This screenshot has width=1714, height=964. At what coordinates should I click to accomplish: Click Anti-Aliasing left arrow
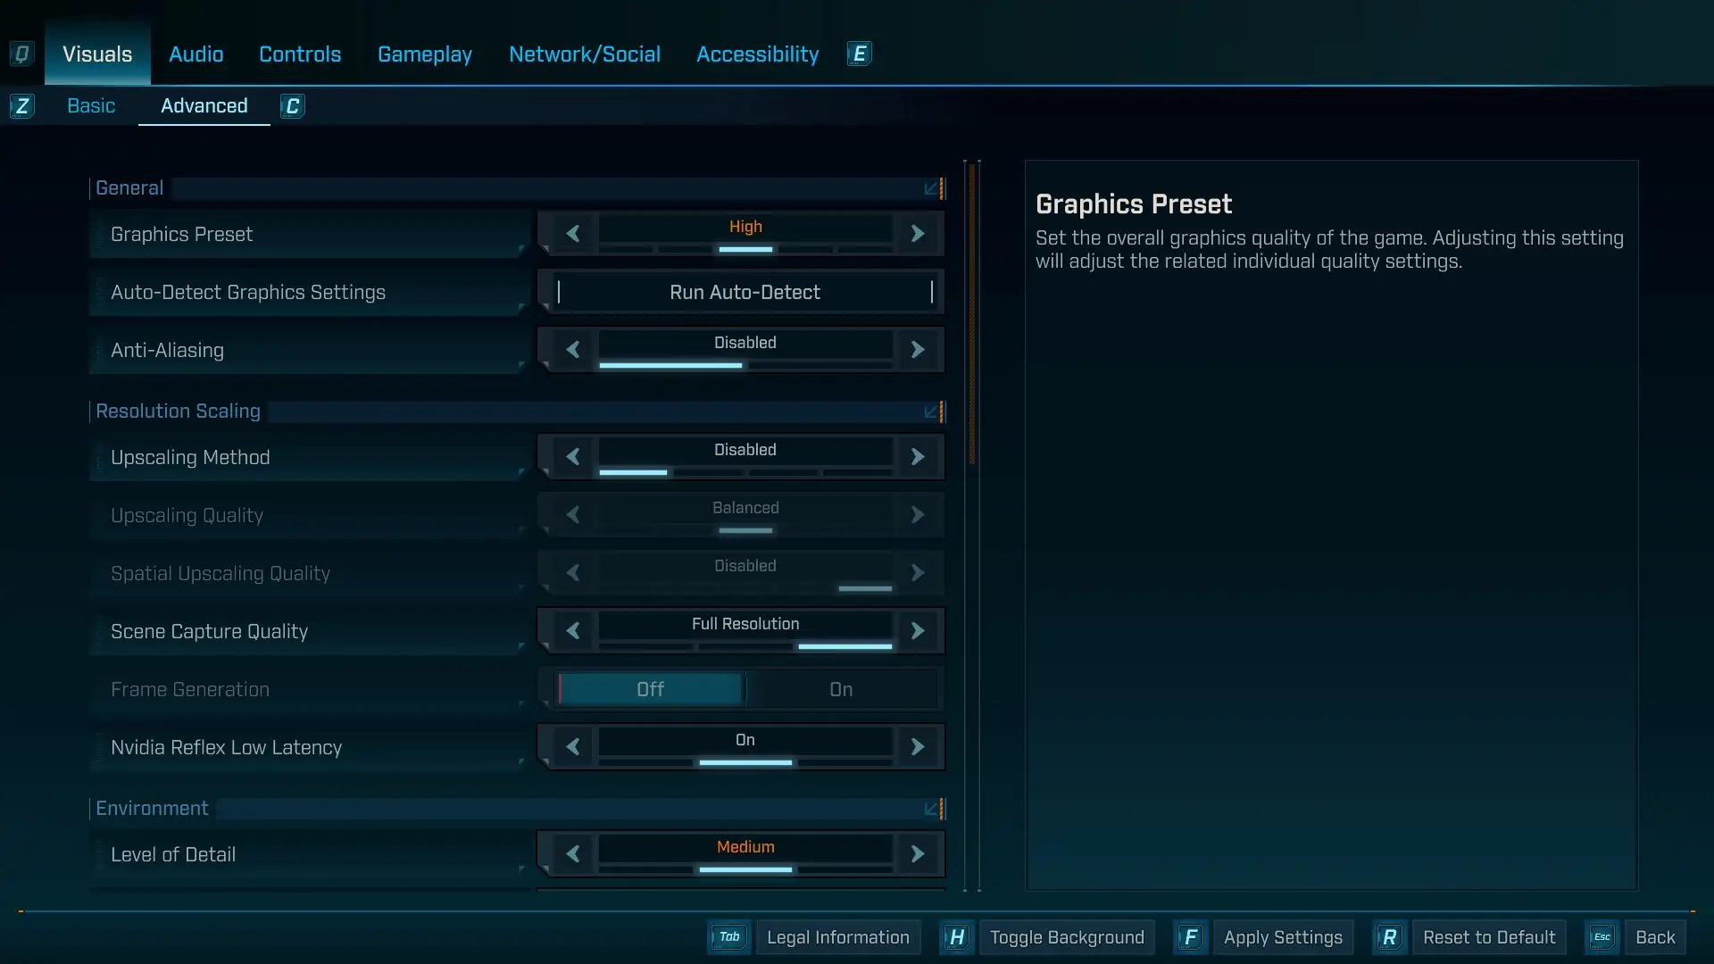coord(573,350)
